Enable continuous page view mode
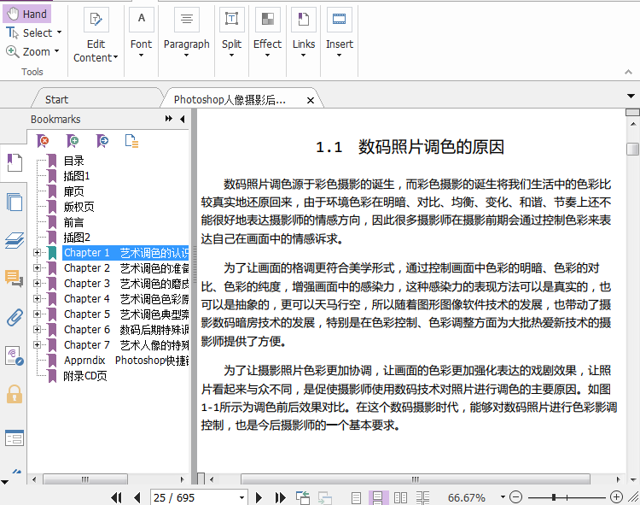Image resolution: width=640 pixels, height=505 pixels. (x=378, y=497)
